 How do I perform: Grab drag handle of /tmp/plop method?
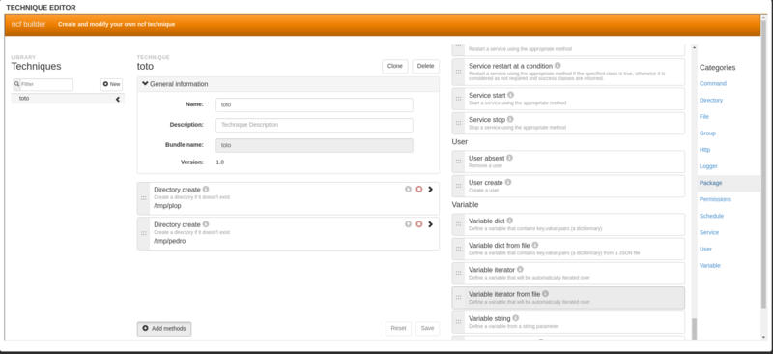(143, 198)
